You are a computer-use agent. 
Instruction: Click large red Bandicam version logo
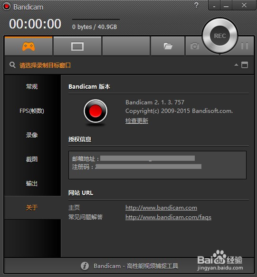point(95,111)
